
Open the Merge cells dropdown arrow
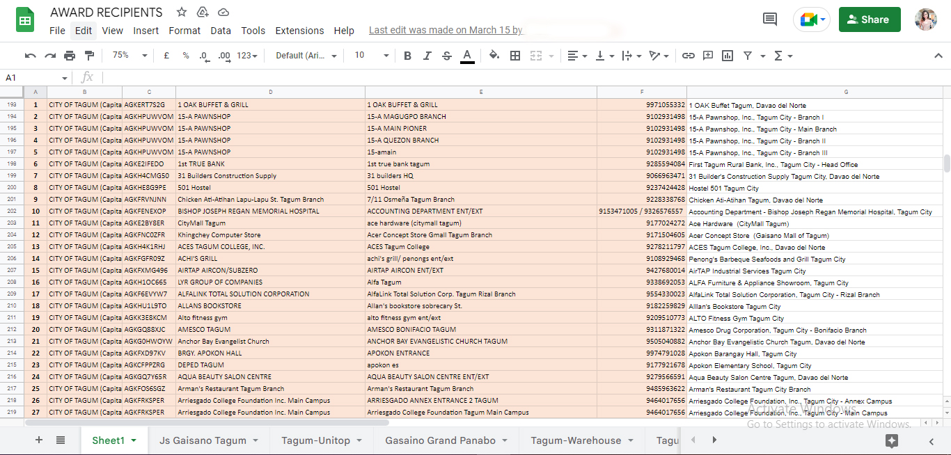click(x=551, y=56)
